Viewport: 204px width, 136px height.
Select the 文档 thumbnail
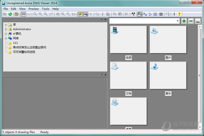(129, 75)
